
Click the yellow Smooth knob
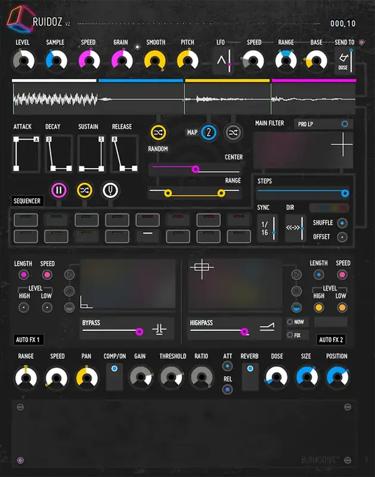pyautogui.click(x=155, y=61)
